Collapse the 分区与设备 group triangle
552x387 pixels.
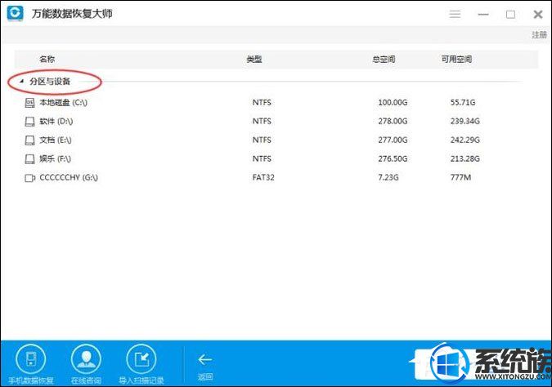tap(21, 81)
